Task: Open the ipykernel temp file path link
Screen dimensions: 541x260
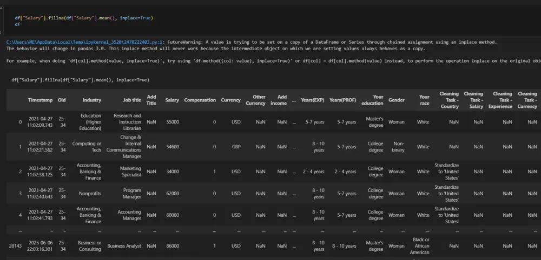Action: [84, 42]
